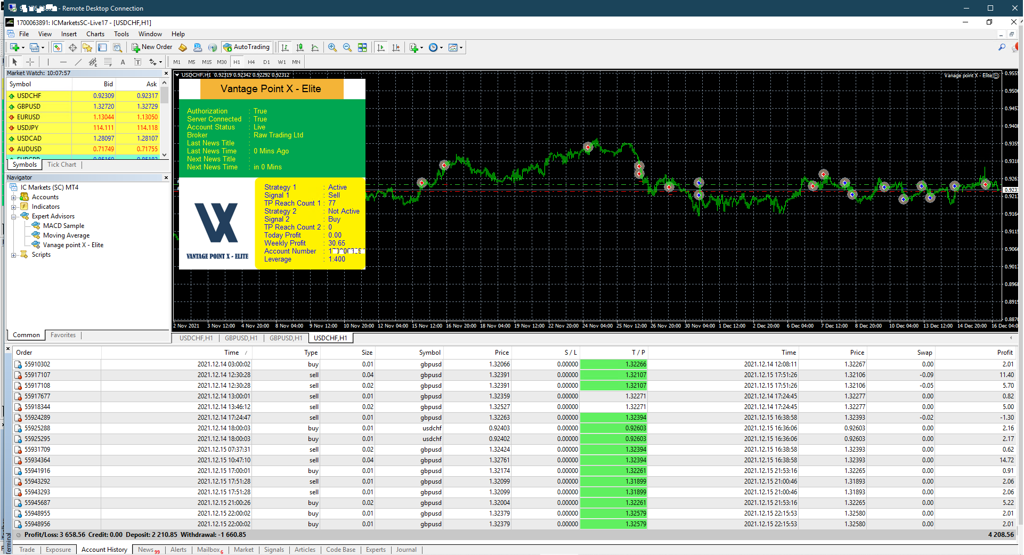The height and width of the screenshot is (555, 1024).
Task: Select the Crosshair tool
Action: (30, 62)
